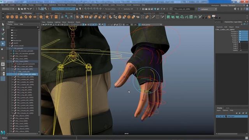
Task: Show the Modeling Toolkit sidebar icon
Action: click(x=235, y=9)
